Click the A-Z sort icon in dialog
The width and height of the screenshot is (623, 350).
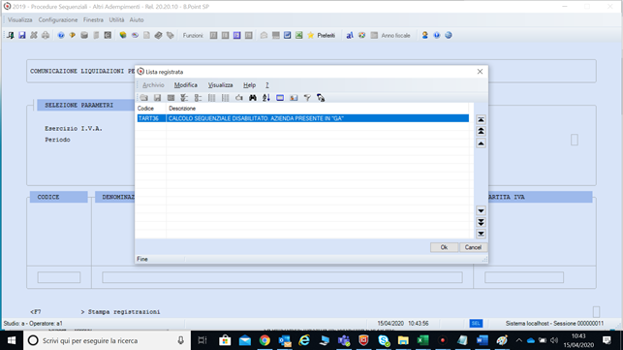[266, 98]
